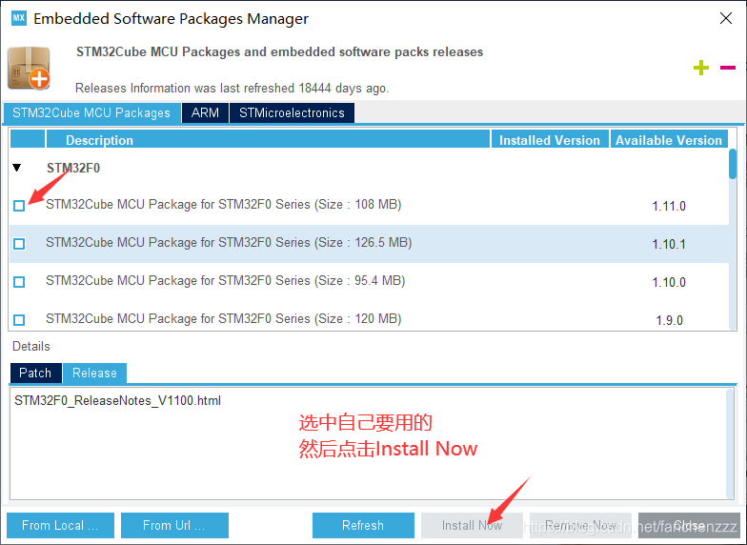Select the row with Size : 120 MB

370,318
